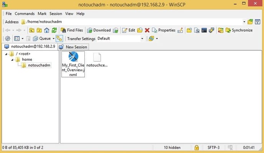Click the WinSCP title bar app icon
Image resolution: width=264 pixels, height=153 pixels.
pos(5,4)
